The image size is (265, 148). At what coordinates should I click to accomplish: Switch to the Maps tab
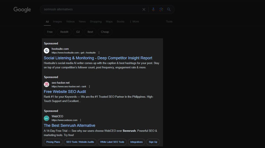tap(109, 22)
